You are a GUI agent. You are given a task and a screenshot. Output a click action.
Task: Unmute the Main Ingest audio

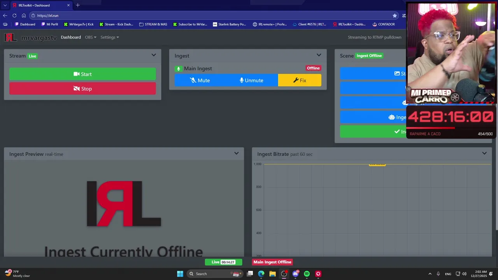[x=251, y=80]
